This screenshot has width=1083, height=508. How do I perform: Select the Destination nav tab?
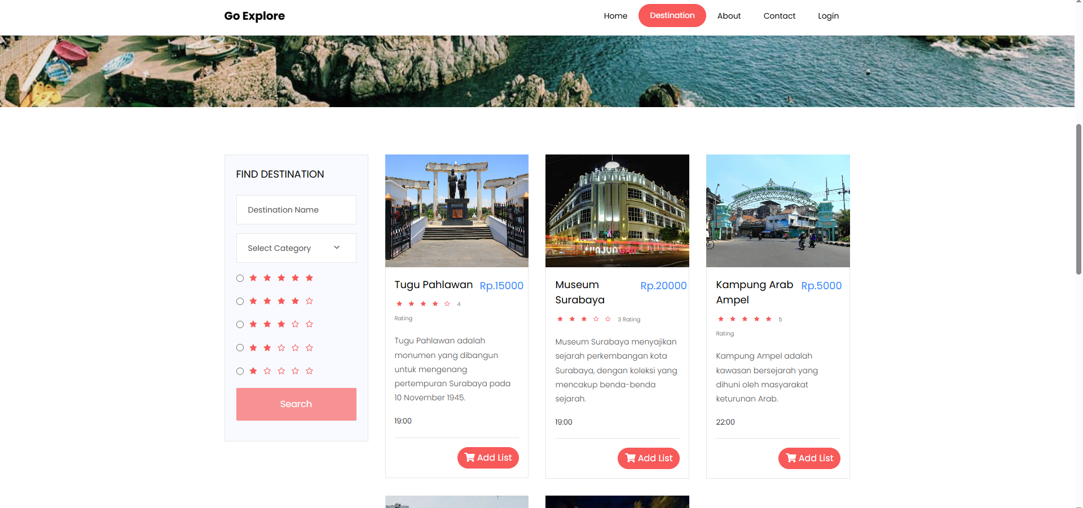tap(672, 16)
